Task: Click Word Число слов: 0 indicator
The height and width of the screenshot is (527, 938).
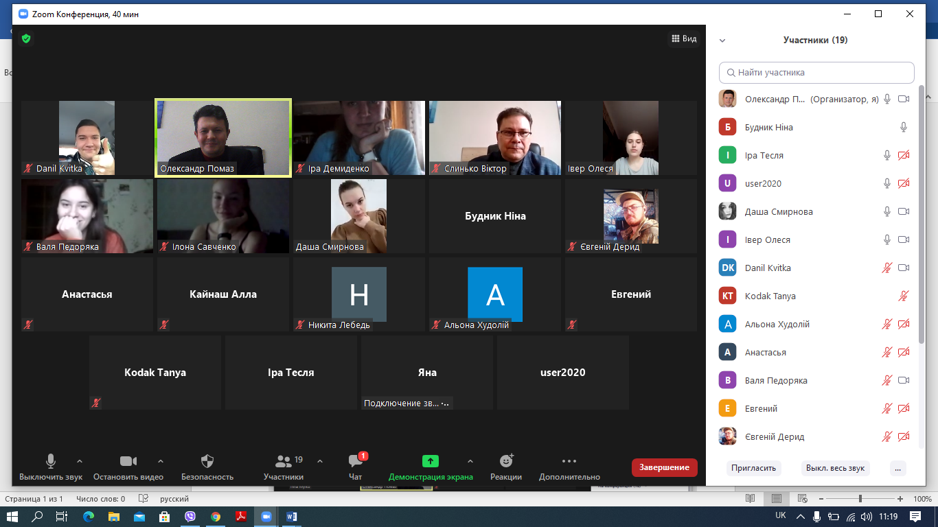Action: pos(101,499)
